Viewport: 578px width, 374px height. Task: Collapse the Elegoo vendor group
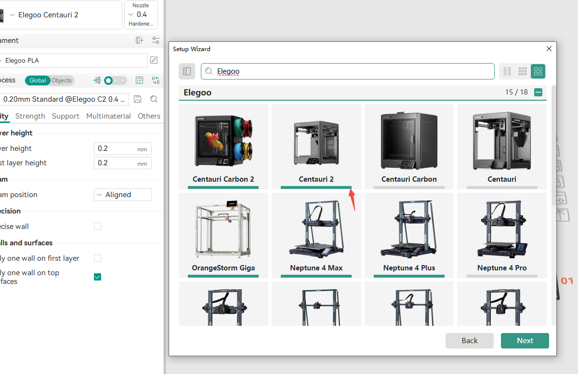(x=539, y=92)
